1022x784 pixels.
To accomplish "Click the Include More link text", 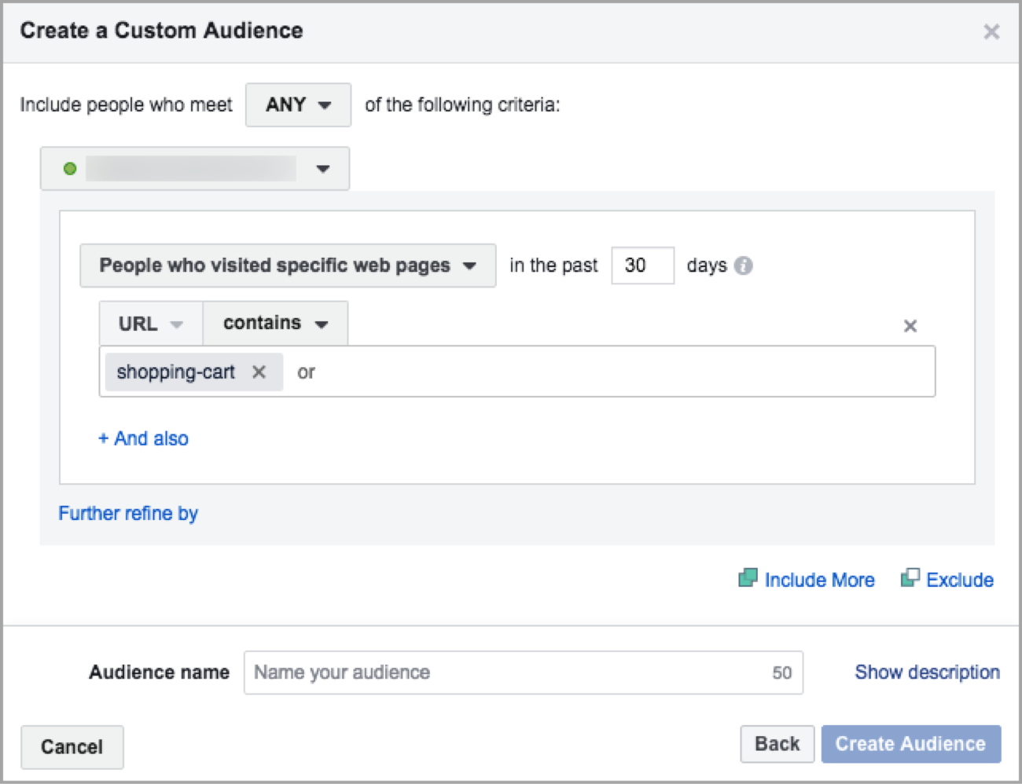I will pyautogui.click(x=819, y=580).
